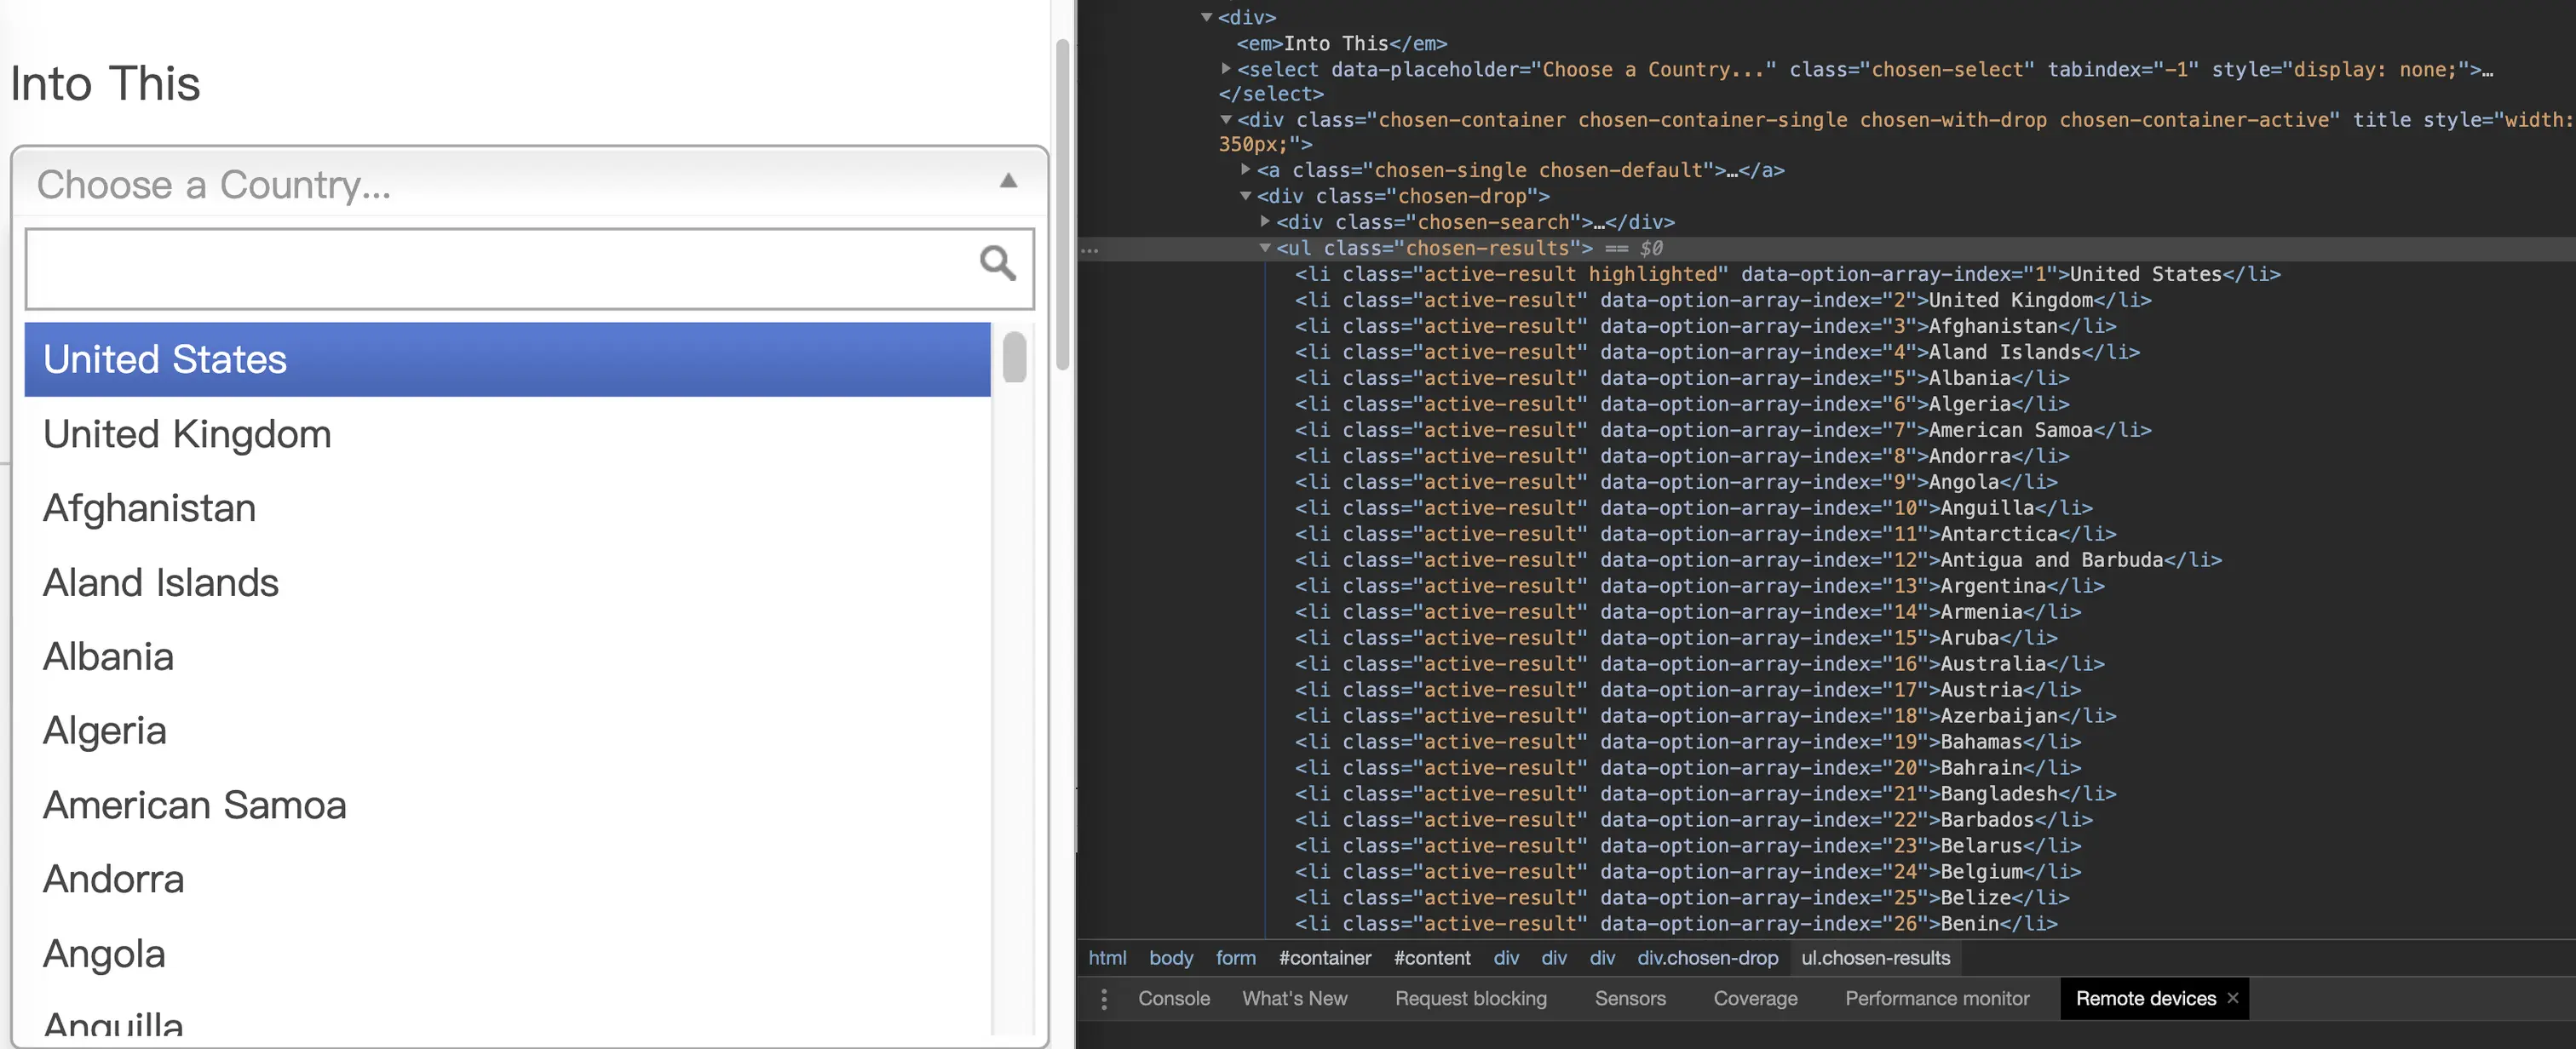Image resolution: width=2576 pixels, height=1049 pixels.
Task: Collapse the chosen-container div node
Action: (x=1226, y=120)
